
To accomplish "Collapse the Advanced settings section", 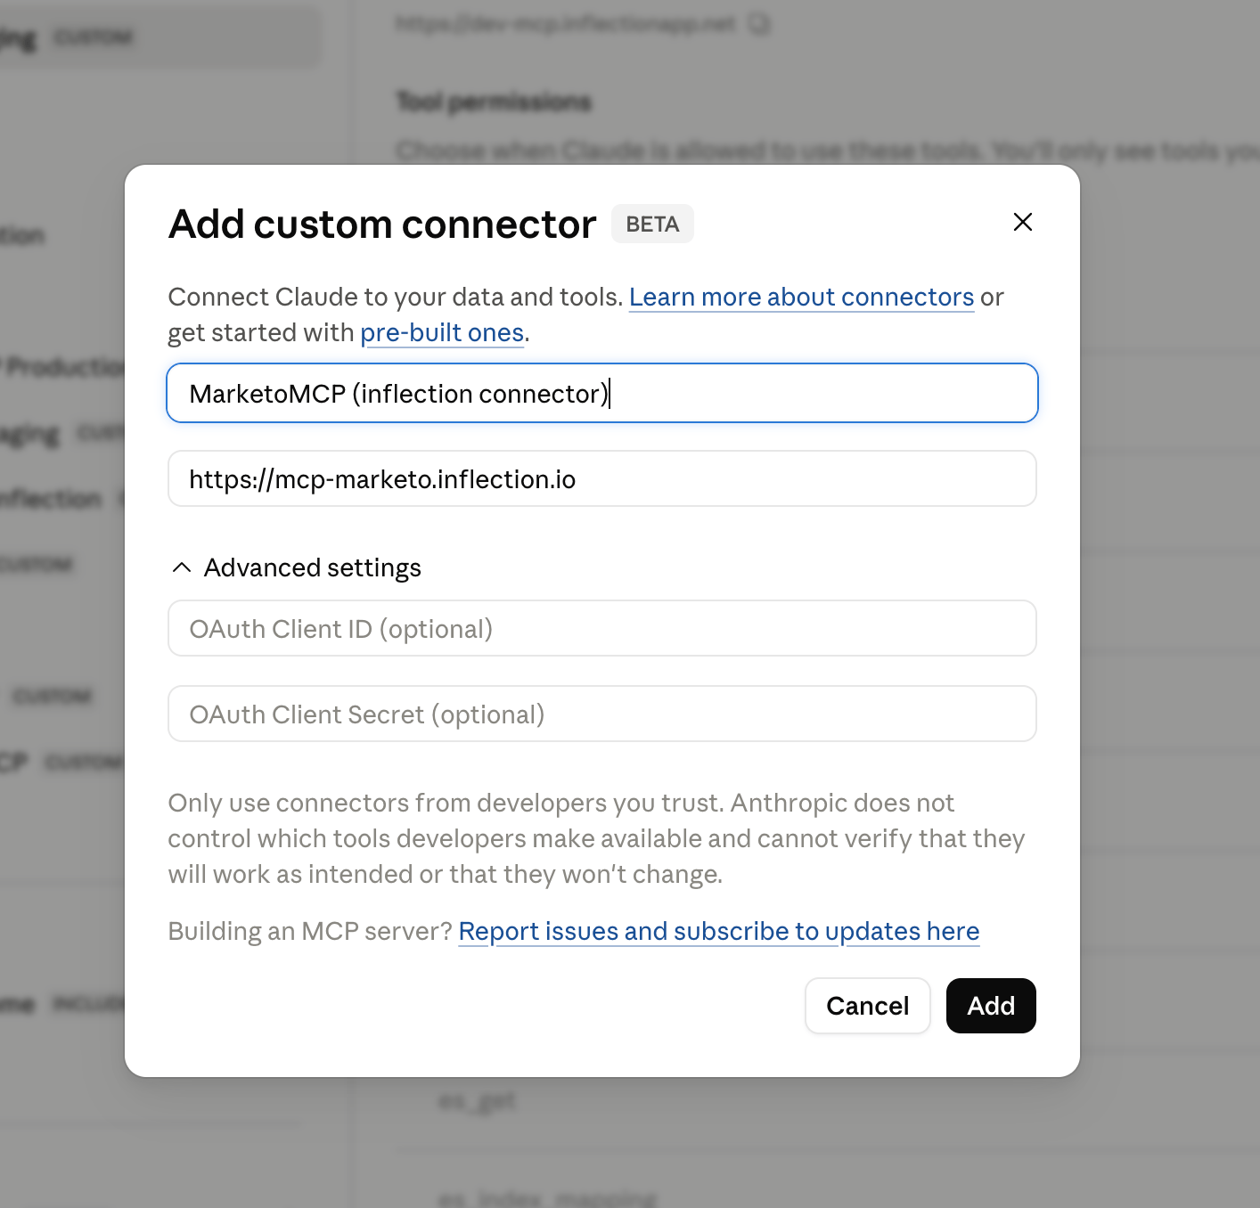I will point(296,567).
